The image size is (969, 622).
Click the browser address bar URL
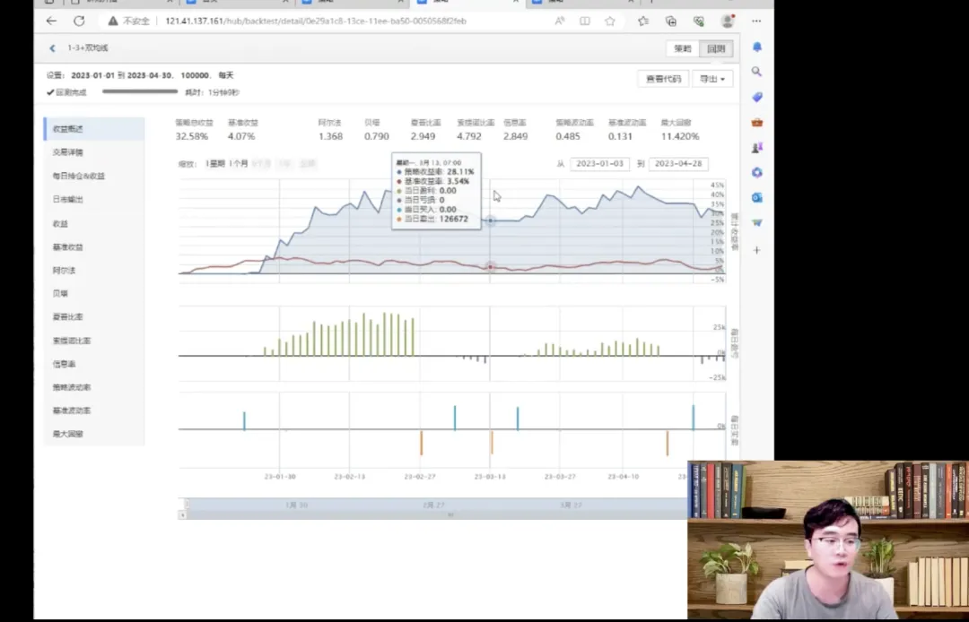[x=316, y=21]
